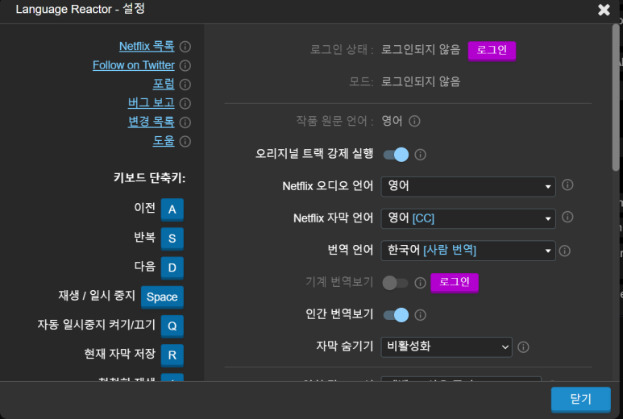Click the A shortcut key for 이전
Screen dimensions: 623x419
[172, 209]
